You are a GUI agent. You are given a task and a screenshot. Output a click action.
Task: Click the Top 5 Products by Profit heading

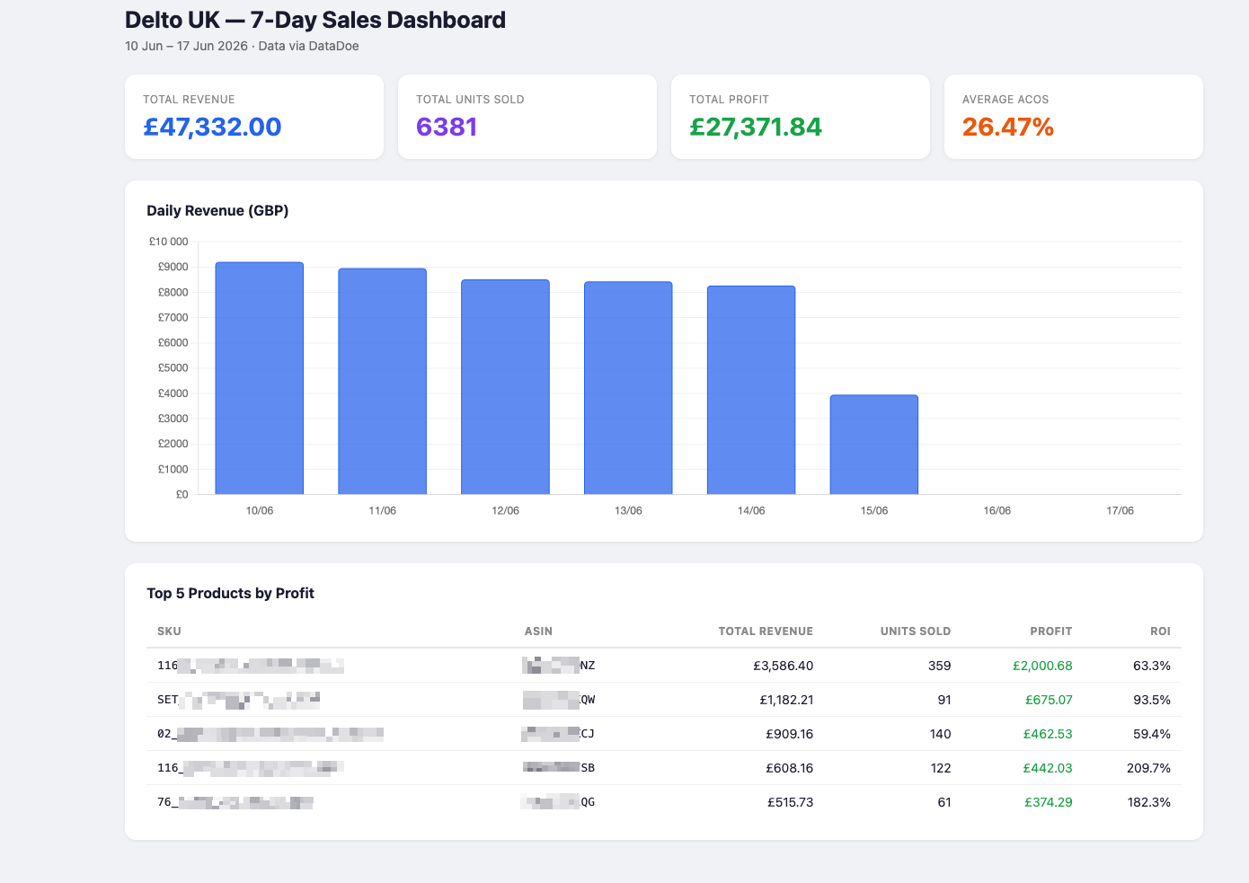click(231, 593)
